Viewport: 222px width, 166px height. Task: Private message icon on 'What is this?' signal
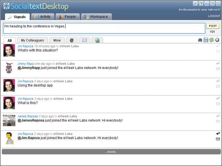[x=218, y=104]
